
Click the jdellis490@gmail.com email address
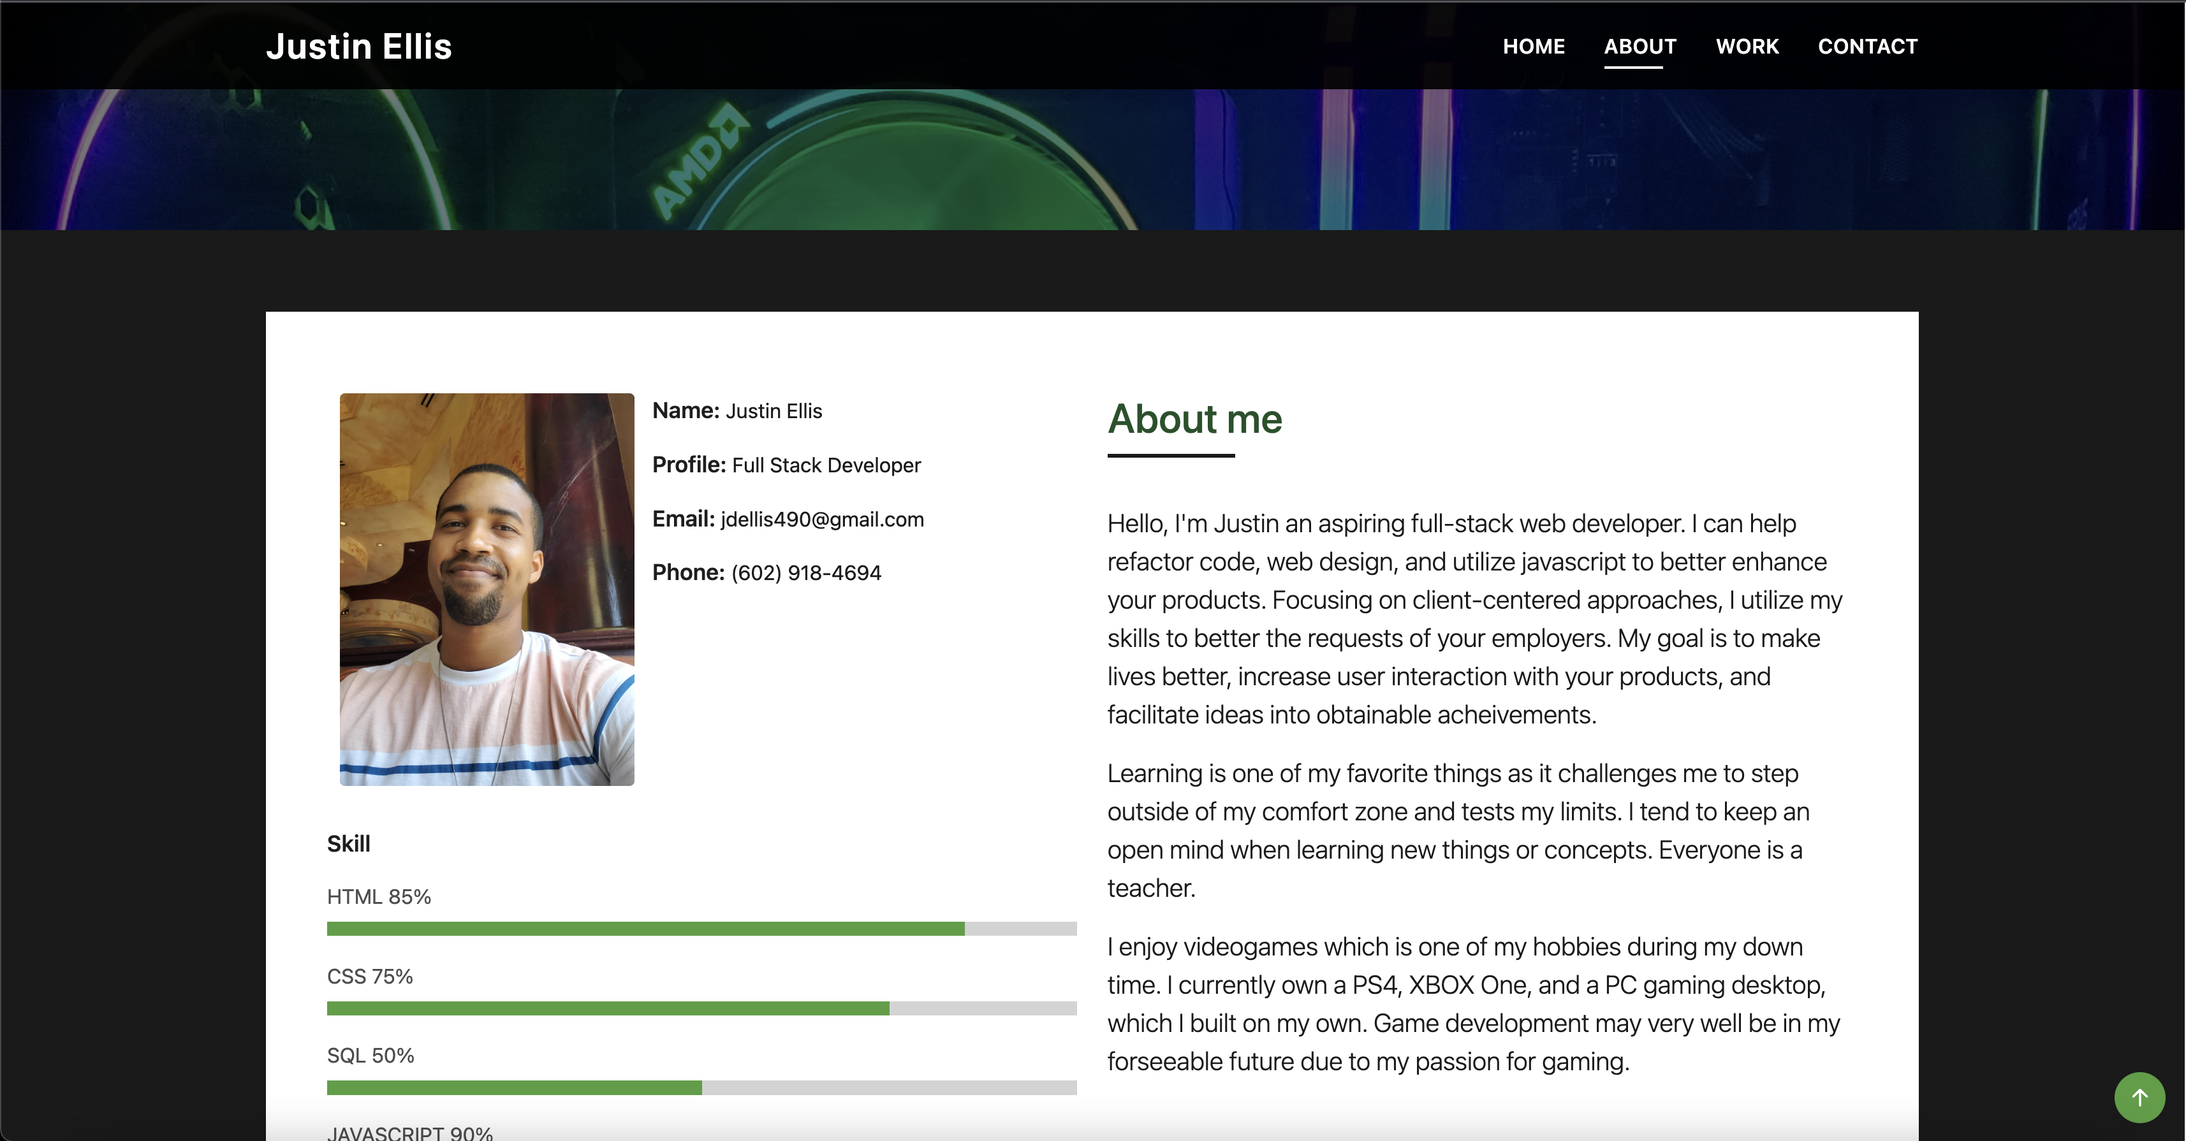tap(821, 519)
